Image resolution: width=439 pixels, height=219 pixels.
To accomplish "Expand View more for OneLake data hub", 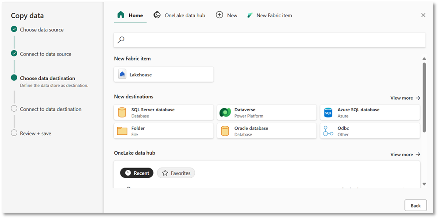I will pos(405,155).
